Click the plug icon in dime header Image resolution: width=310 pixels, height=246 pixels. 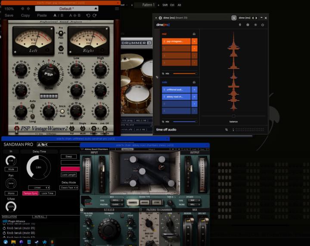click(240, 25)
